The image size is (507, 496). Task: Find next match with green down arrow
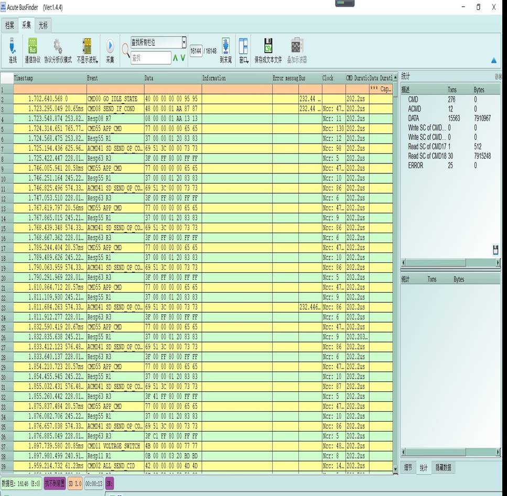(183, 58)
